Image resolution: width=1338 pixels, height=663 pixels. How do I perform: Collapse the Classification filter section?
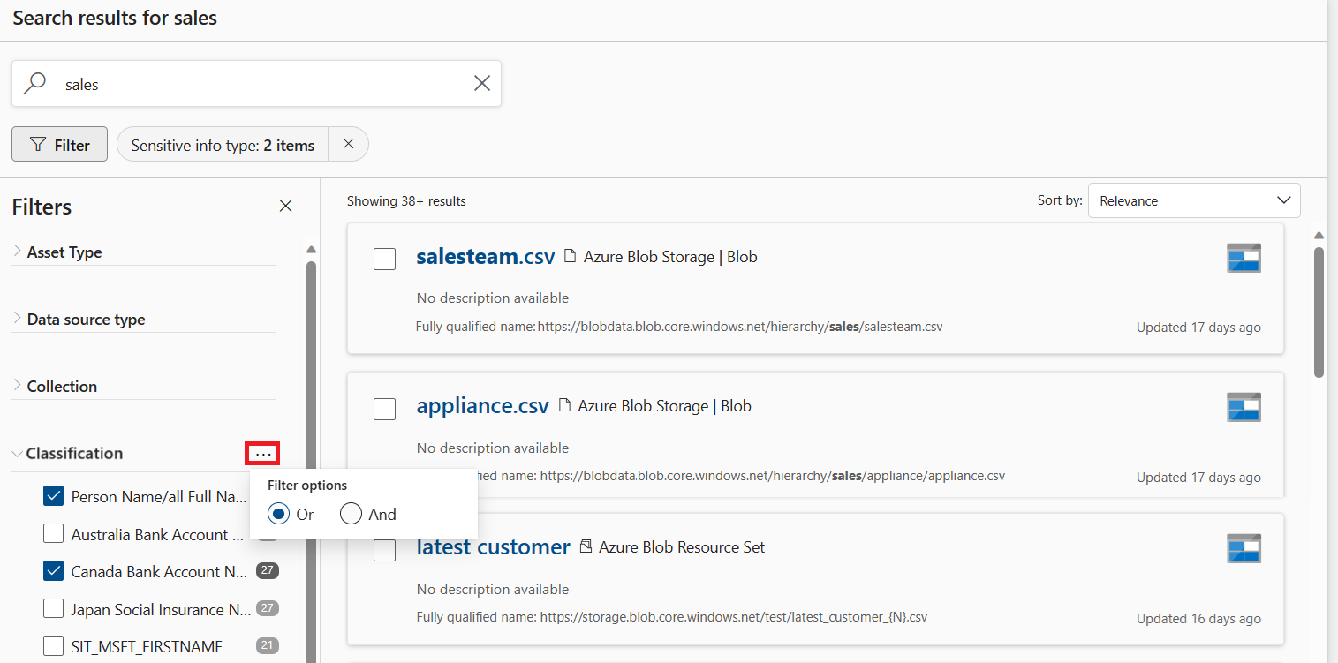[18, 454]
